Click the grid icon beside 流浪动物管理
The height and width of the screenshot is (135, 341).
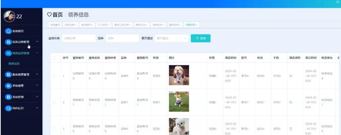tap(8, 42)
